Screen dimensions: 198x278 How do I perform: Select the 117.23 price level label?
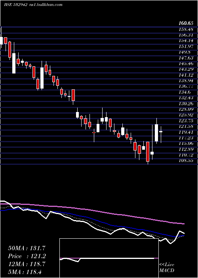pos(186,138)
